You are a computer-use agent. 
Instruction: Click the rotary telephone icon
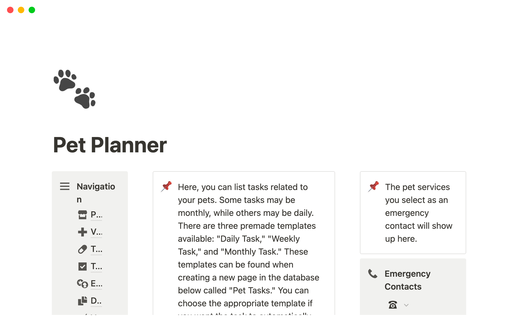pyautogui.click(x=393, y=305)
